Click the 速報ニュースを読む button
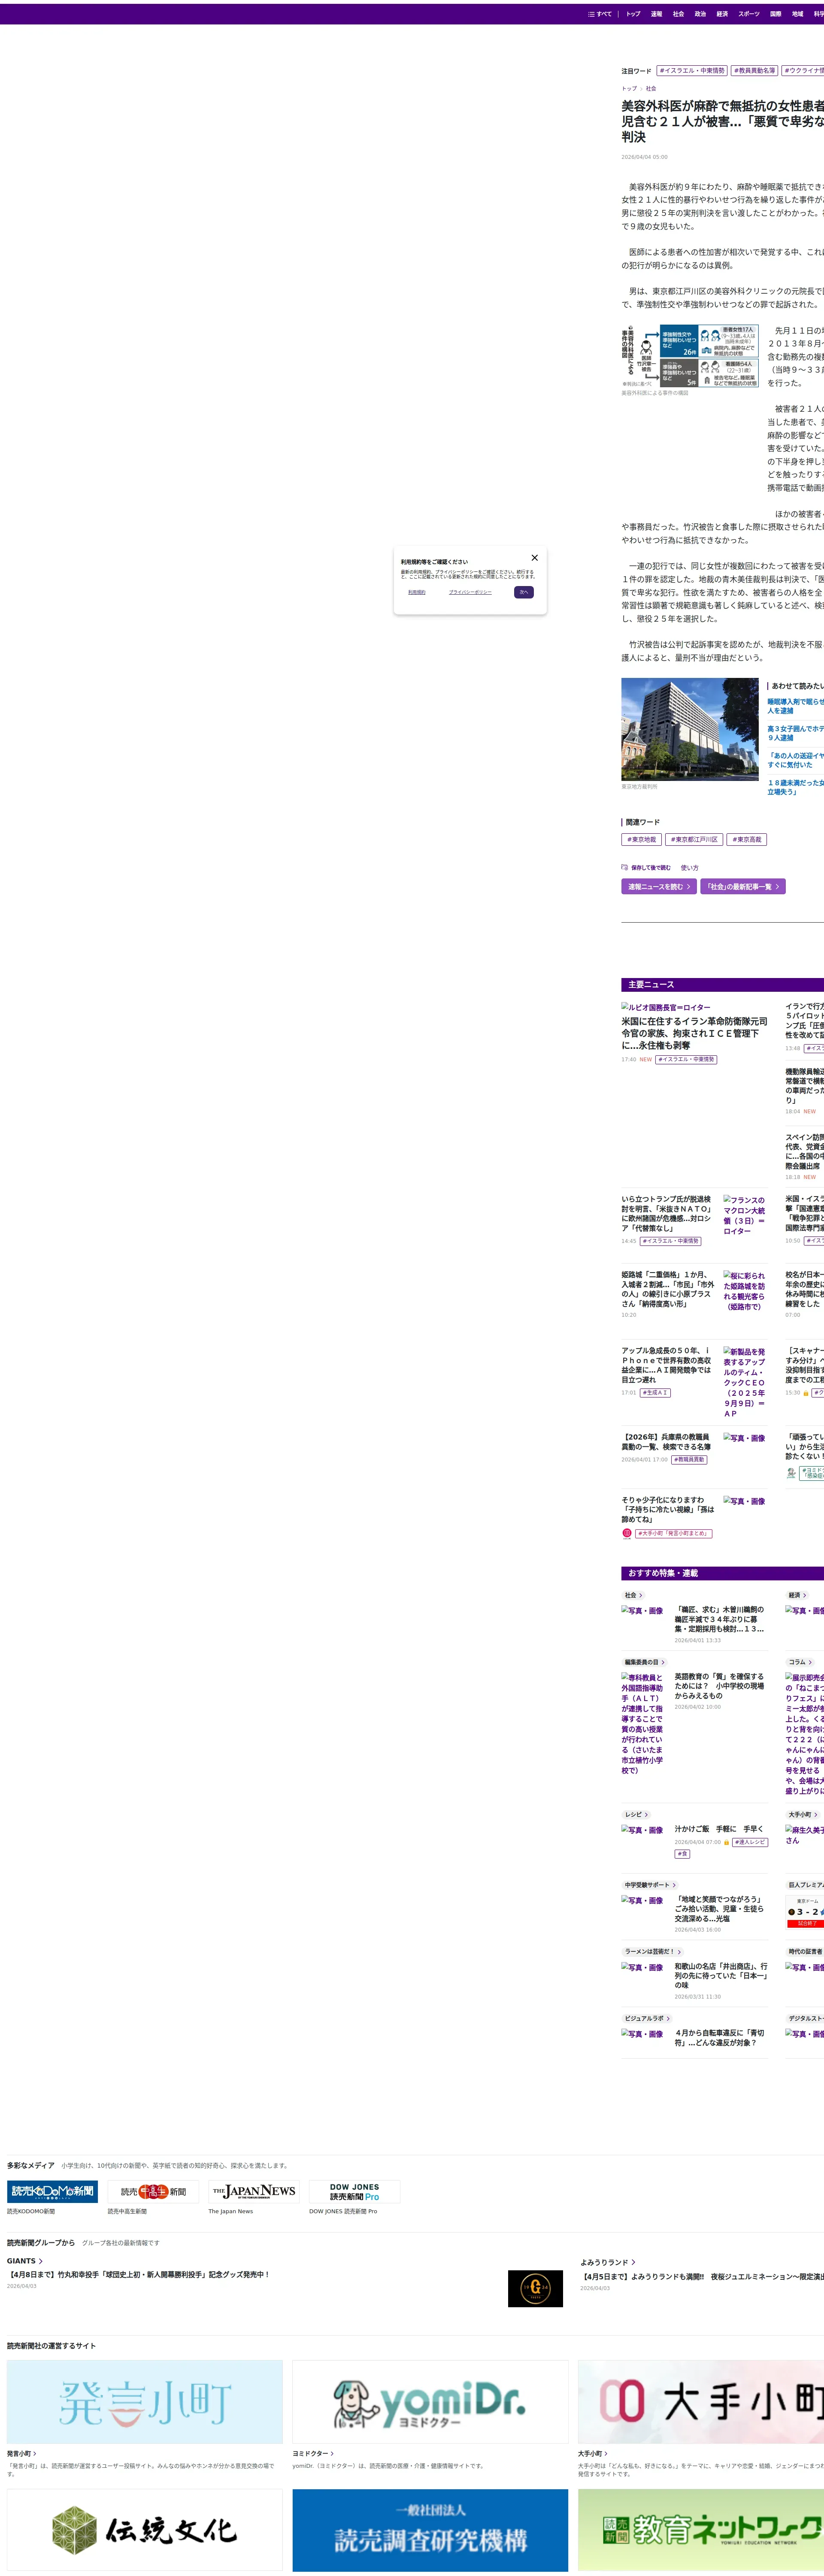Image resolution: width=824 pixels, height=2576 pixels. (x=659, y=887)
